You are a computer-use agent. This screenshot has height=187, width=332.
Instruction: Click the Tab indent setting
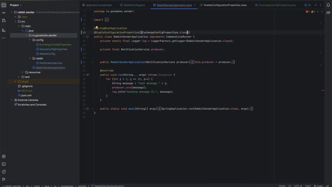(308, 186)
